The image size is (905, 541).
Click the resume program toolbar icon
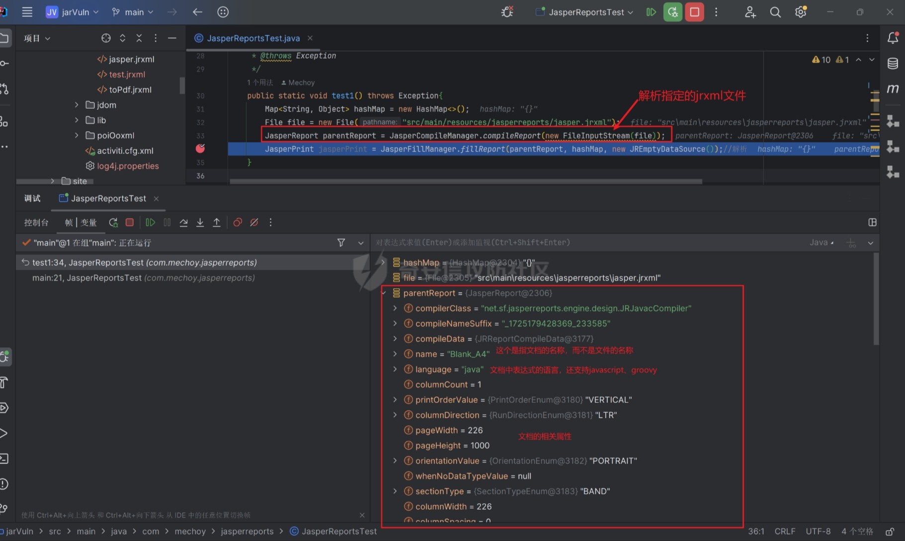coord(651,12)
